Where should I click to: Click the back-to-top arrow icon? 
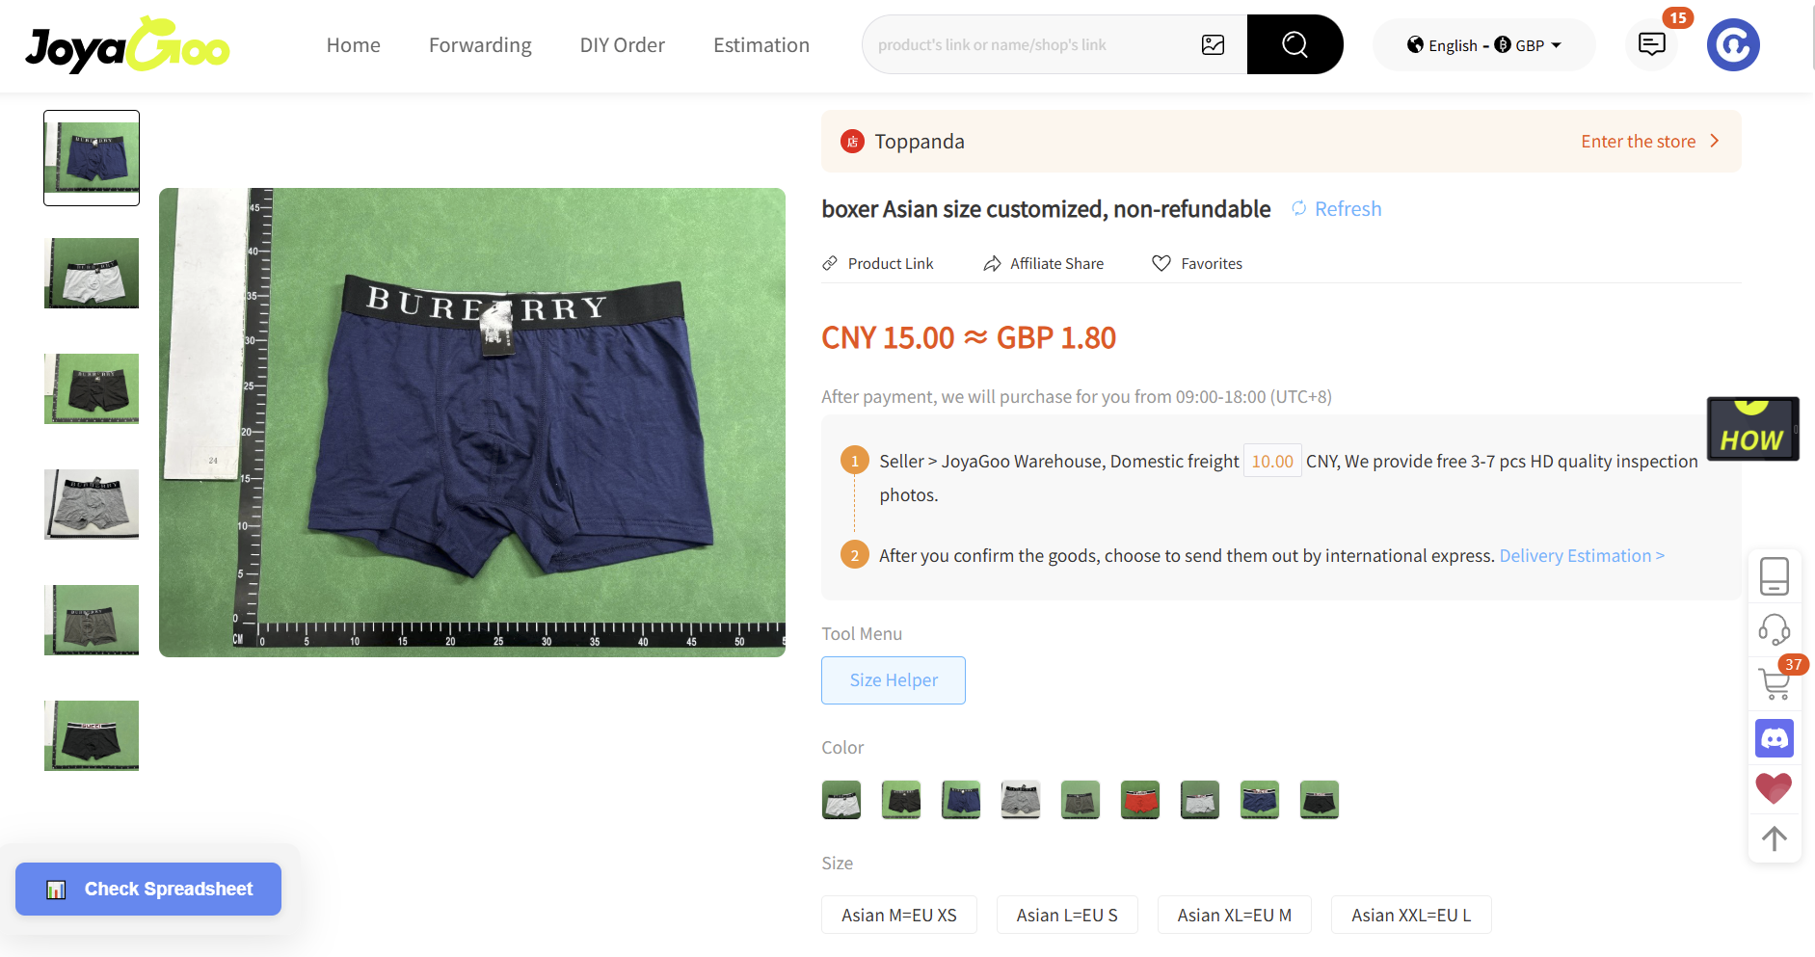[x=1775, y=838]
